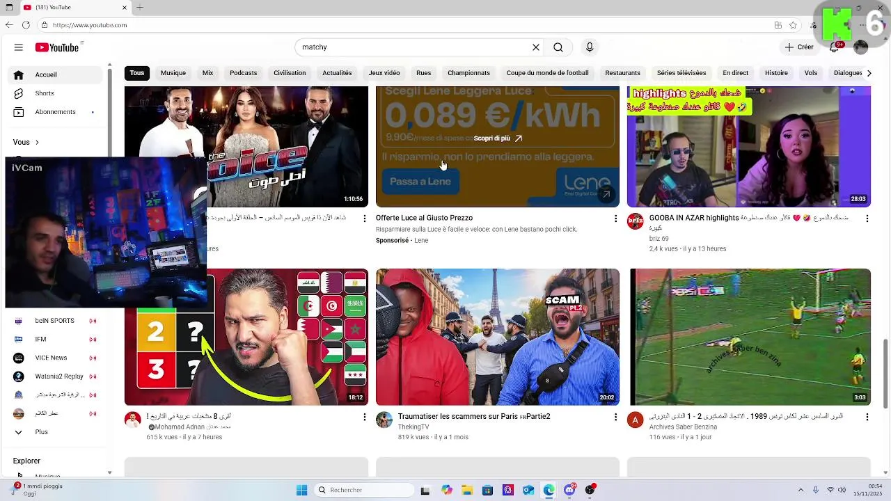The image size is (891, 501).
Task: Select the Tous filter chip
Action: (x=137, y=73)
